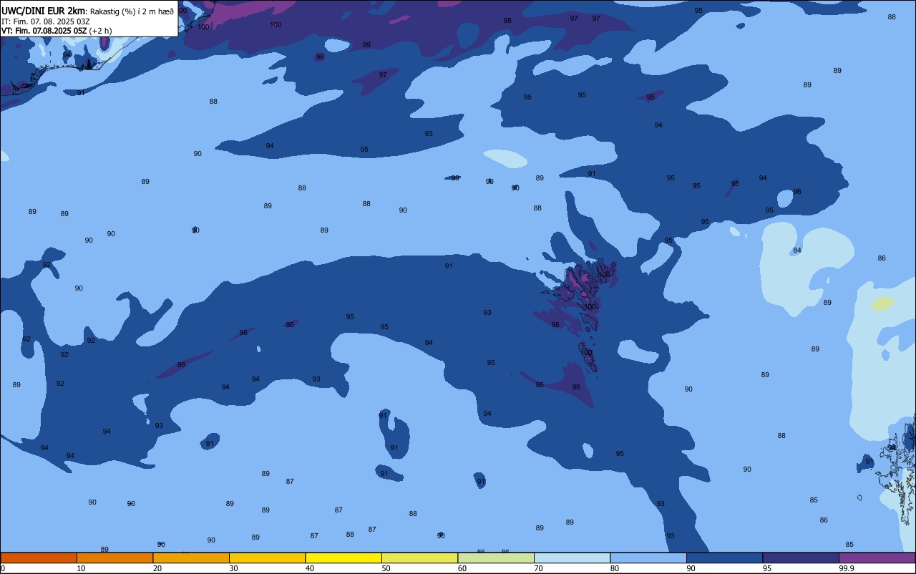Click the 'Rakastig (%) í 2 m hæð' label
916x574 pixels.
[x=132, y=11]
